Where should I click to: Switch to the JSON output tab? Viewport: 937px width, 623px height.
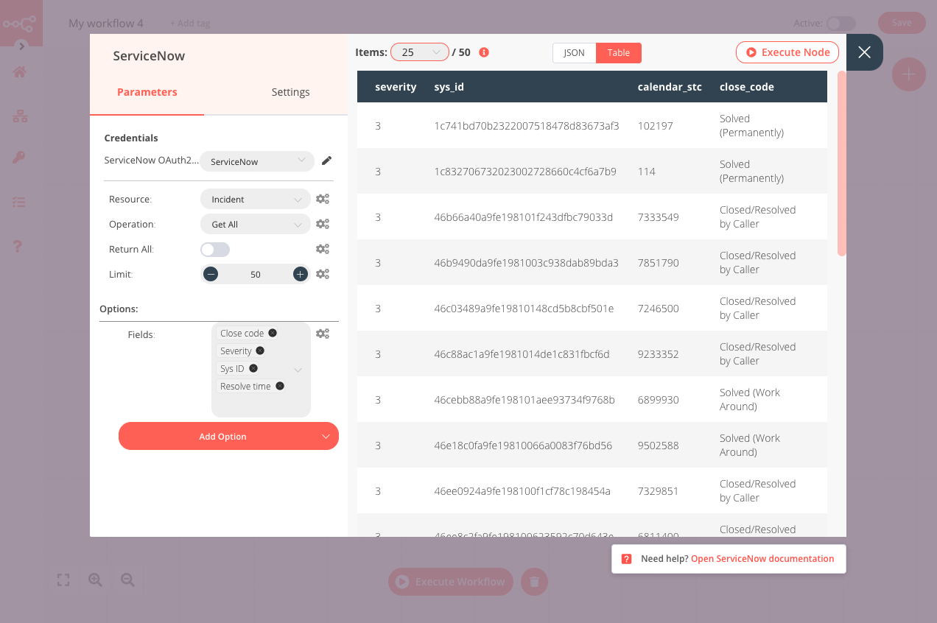point(574,52)
